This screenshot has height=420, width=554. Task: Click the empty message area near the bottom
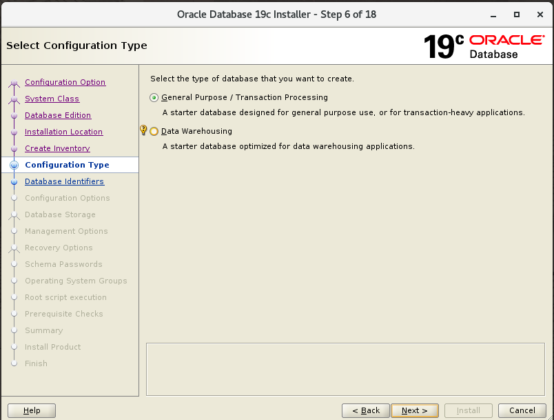point(345,369)
